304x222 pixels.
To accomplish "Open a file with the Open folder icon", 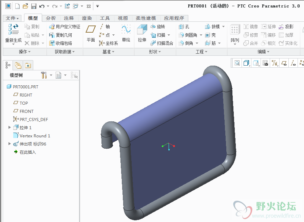I will 25,6.
